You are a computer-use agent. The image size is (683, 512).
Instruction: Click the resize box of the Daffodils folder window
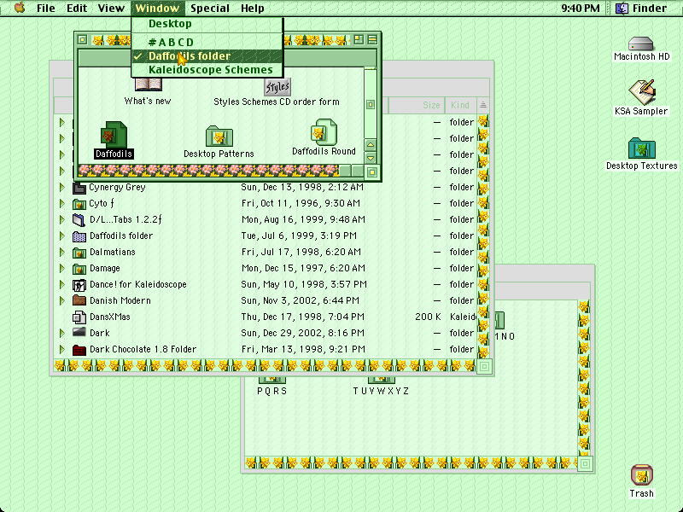pyautogui.click(x=371, y=172)
